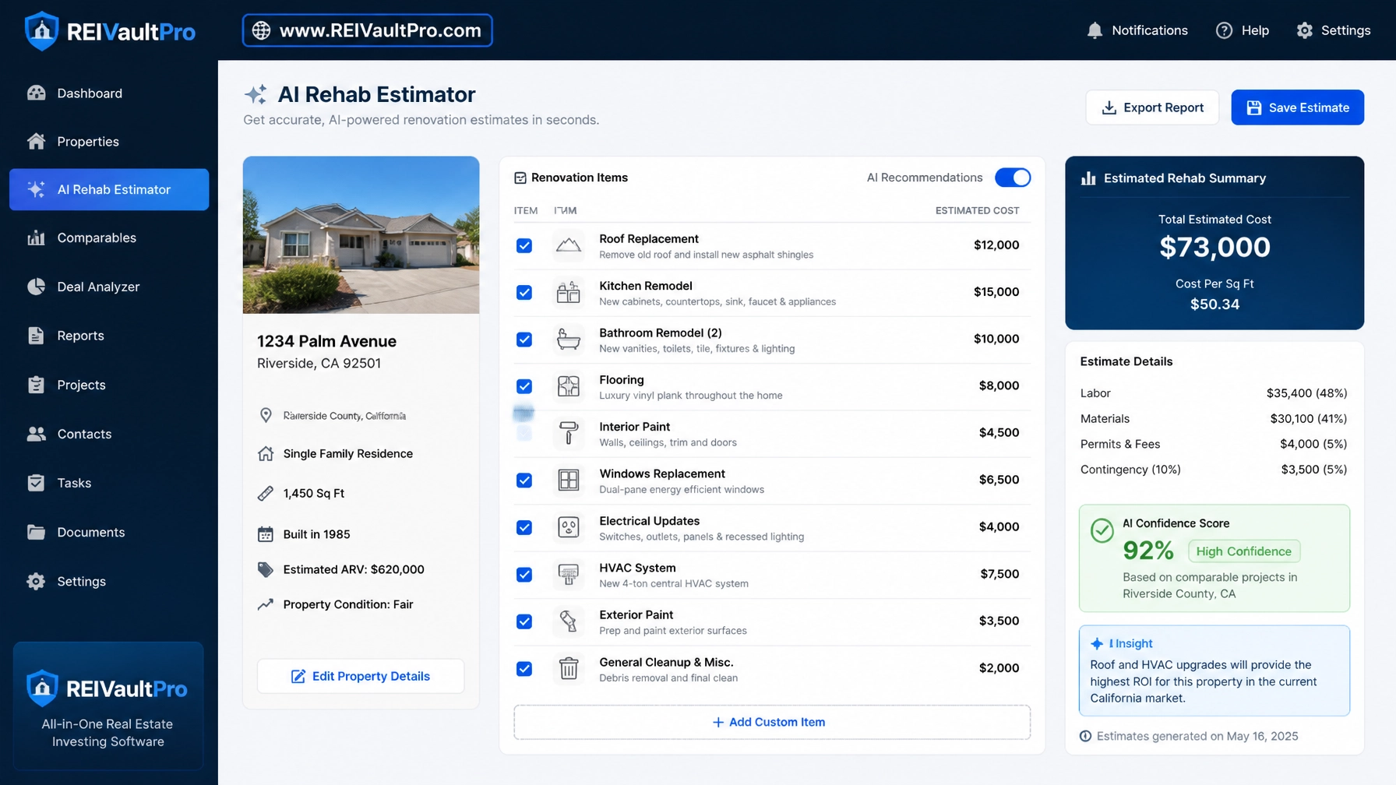Viewport: 1396px width, 785px height.
Task: Uncheck the Bathroom Remodel (2) checkbox
Action: click(x=524, y=340)
